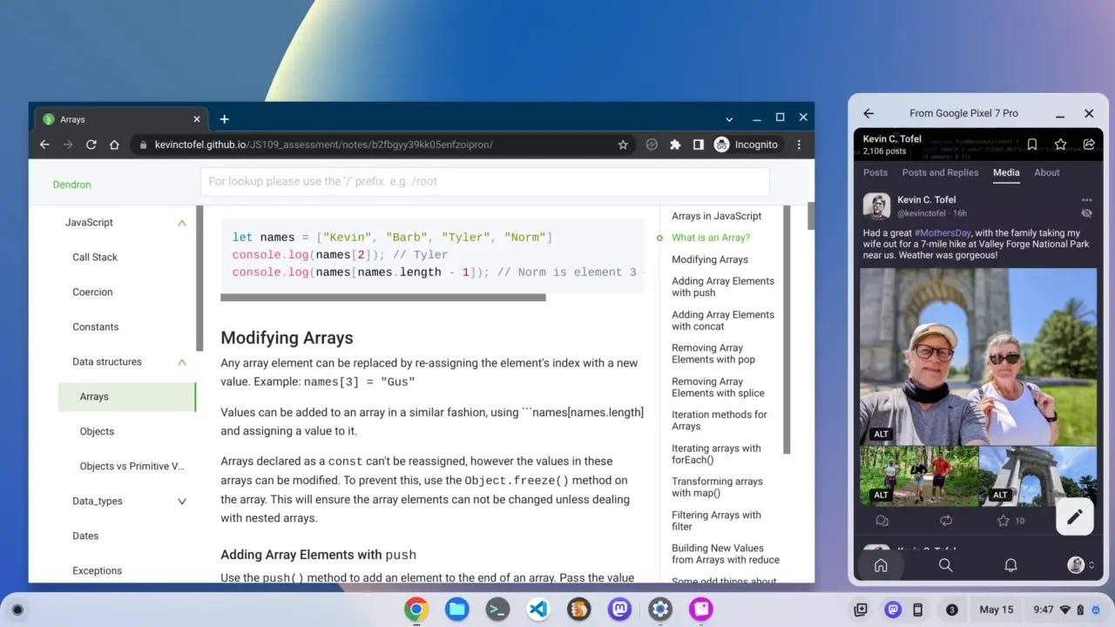Viewport: 1115px width, 627px height.
Task: Jump to Iteration methods for Arrays
Action: coord(720,421)
